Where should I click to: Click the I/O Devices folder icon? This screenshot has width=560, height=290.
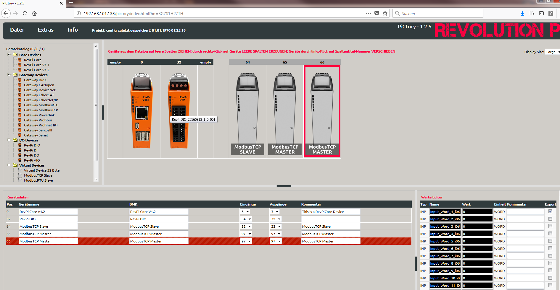point(15,140)
